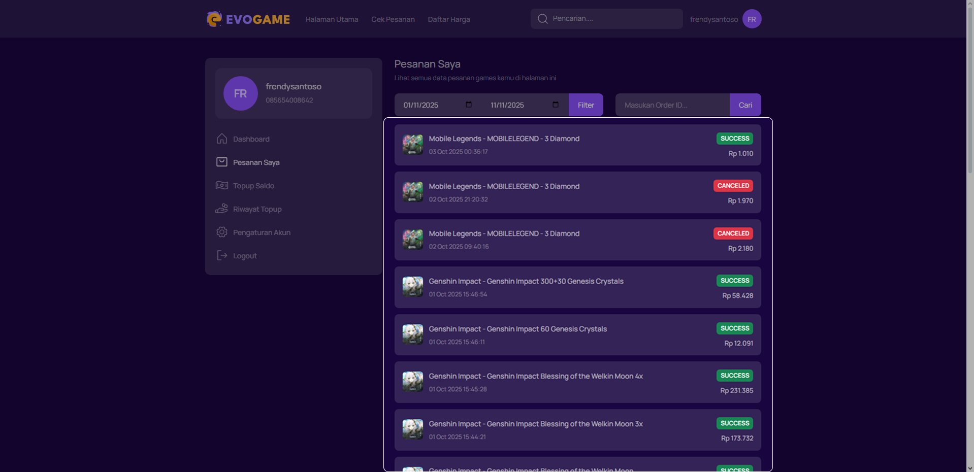
Task: Open calendar picker for start date
Action: coord(469,105)
